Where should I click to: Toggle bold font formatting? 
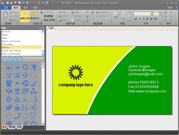click(136, 19)
